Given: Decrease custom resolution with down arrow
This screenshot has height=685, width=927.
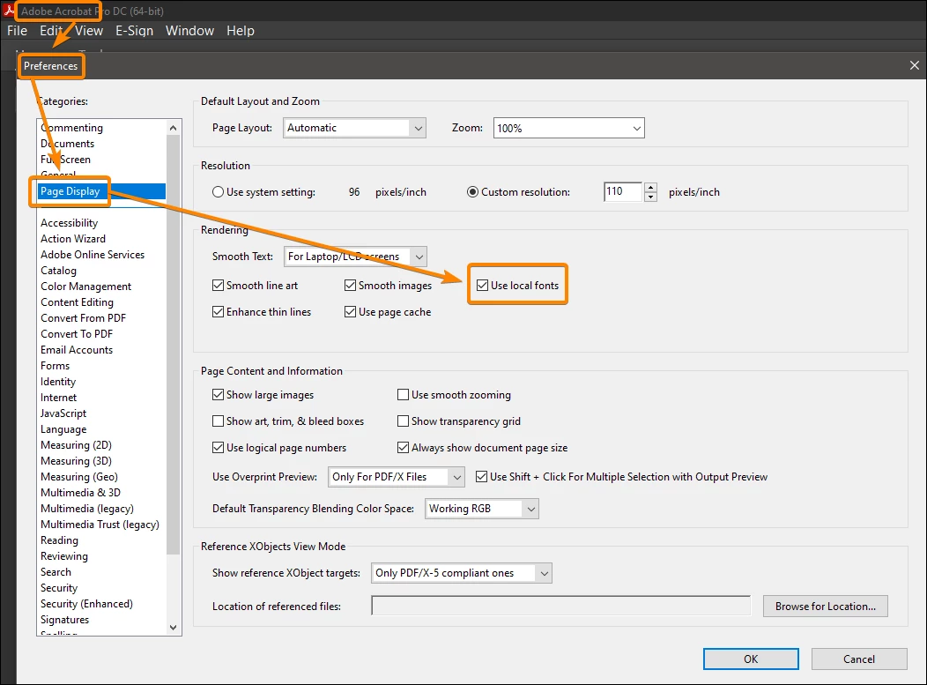Looking at the screenshot, I should (650, 197).
